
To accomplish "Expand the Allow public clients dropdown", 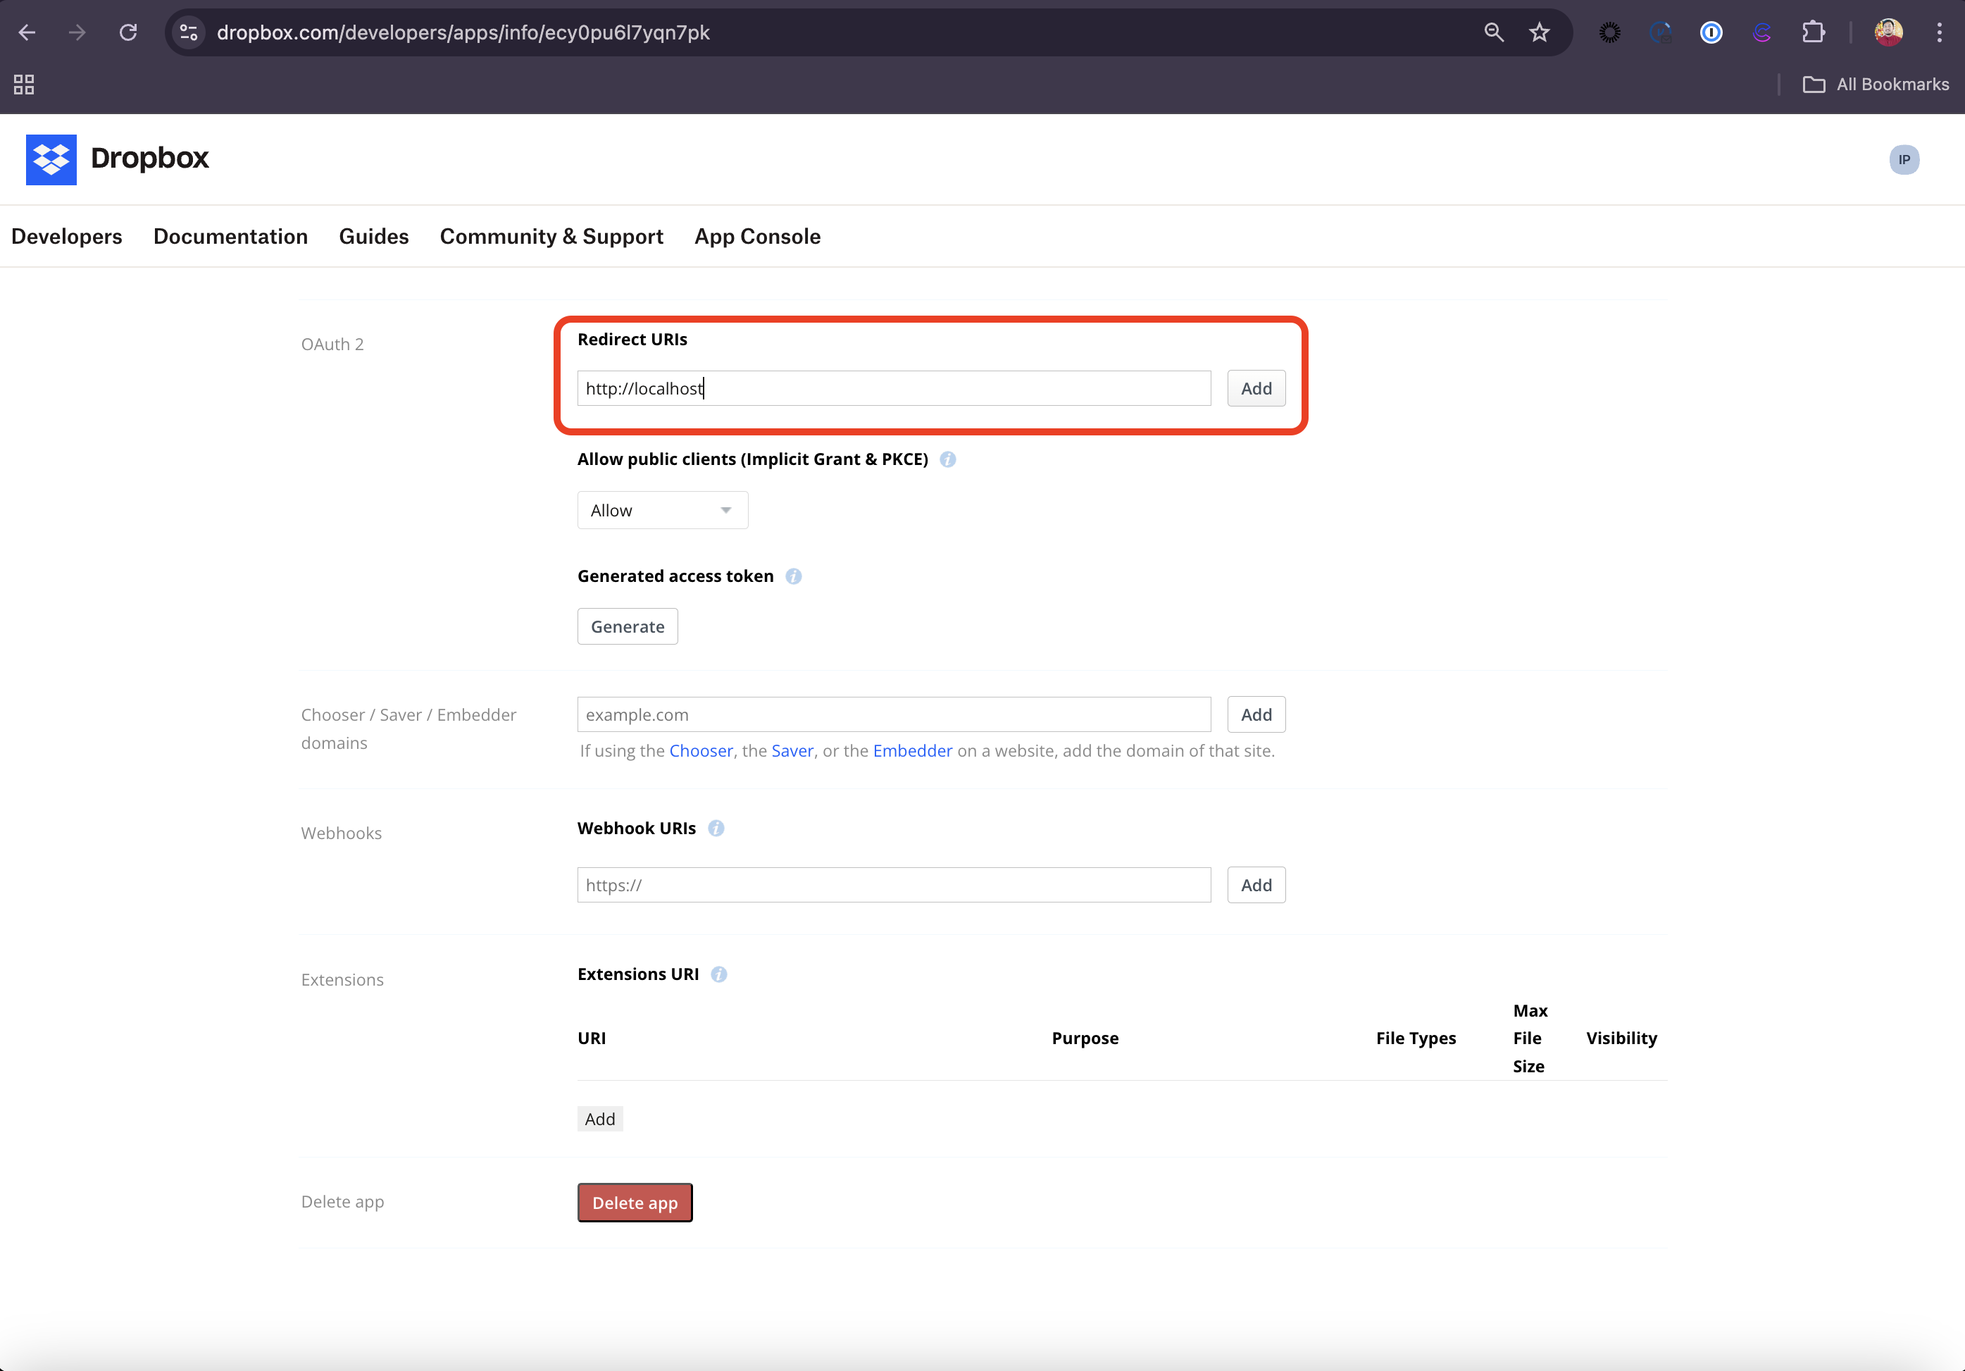I will coord(663,510).
